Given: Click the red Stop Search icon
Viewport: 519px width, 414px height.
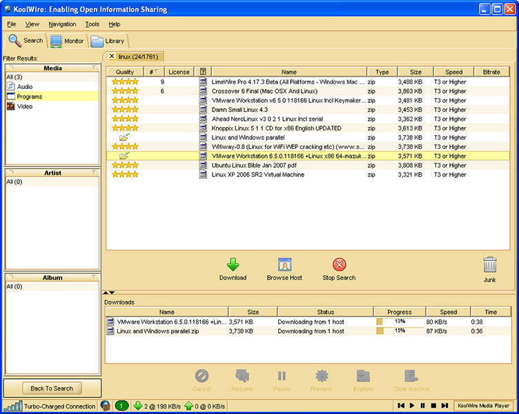Looking at the screenshot, I should 340,265.
